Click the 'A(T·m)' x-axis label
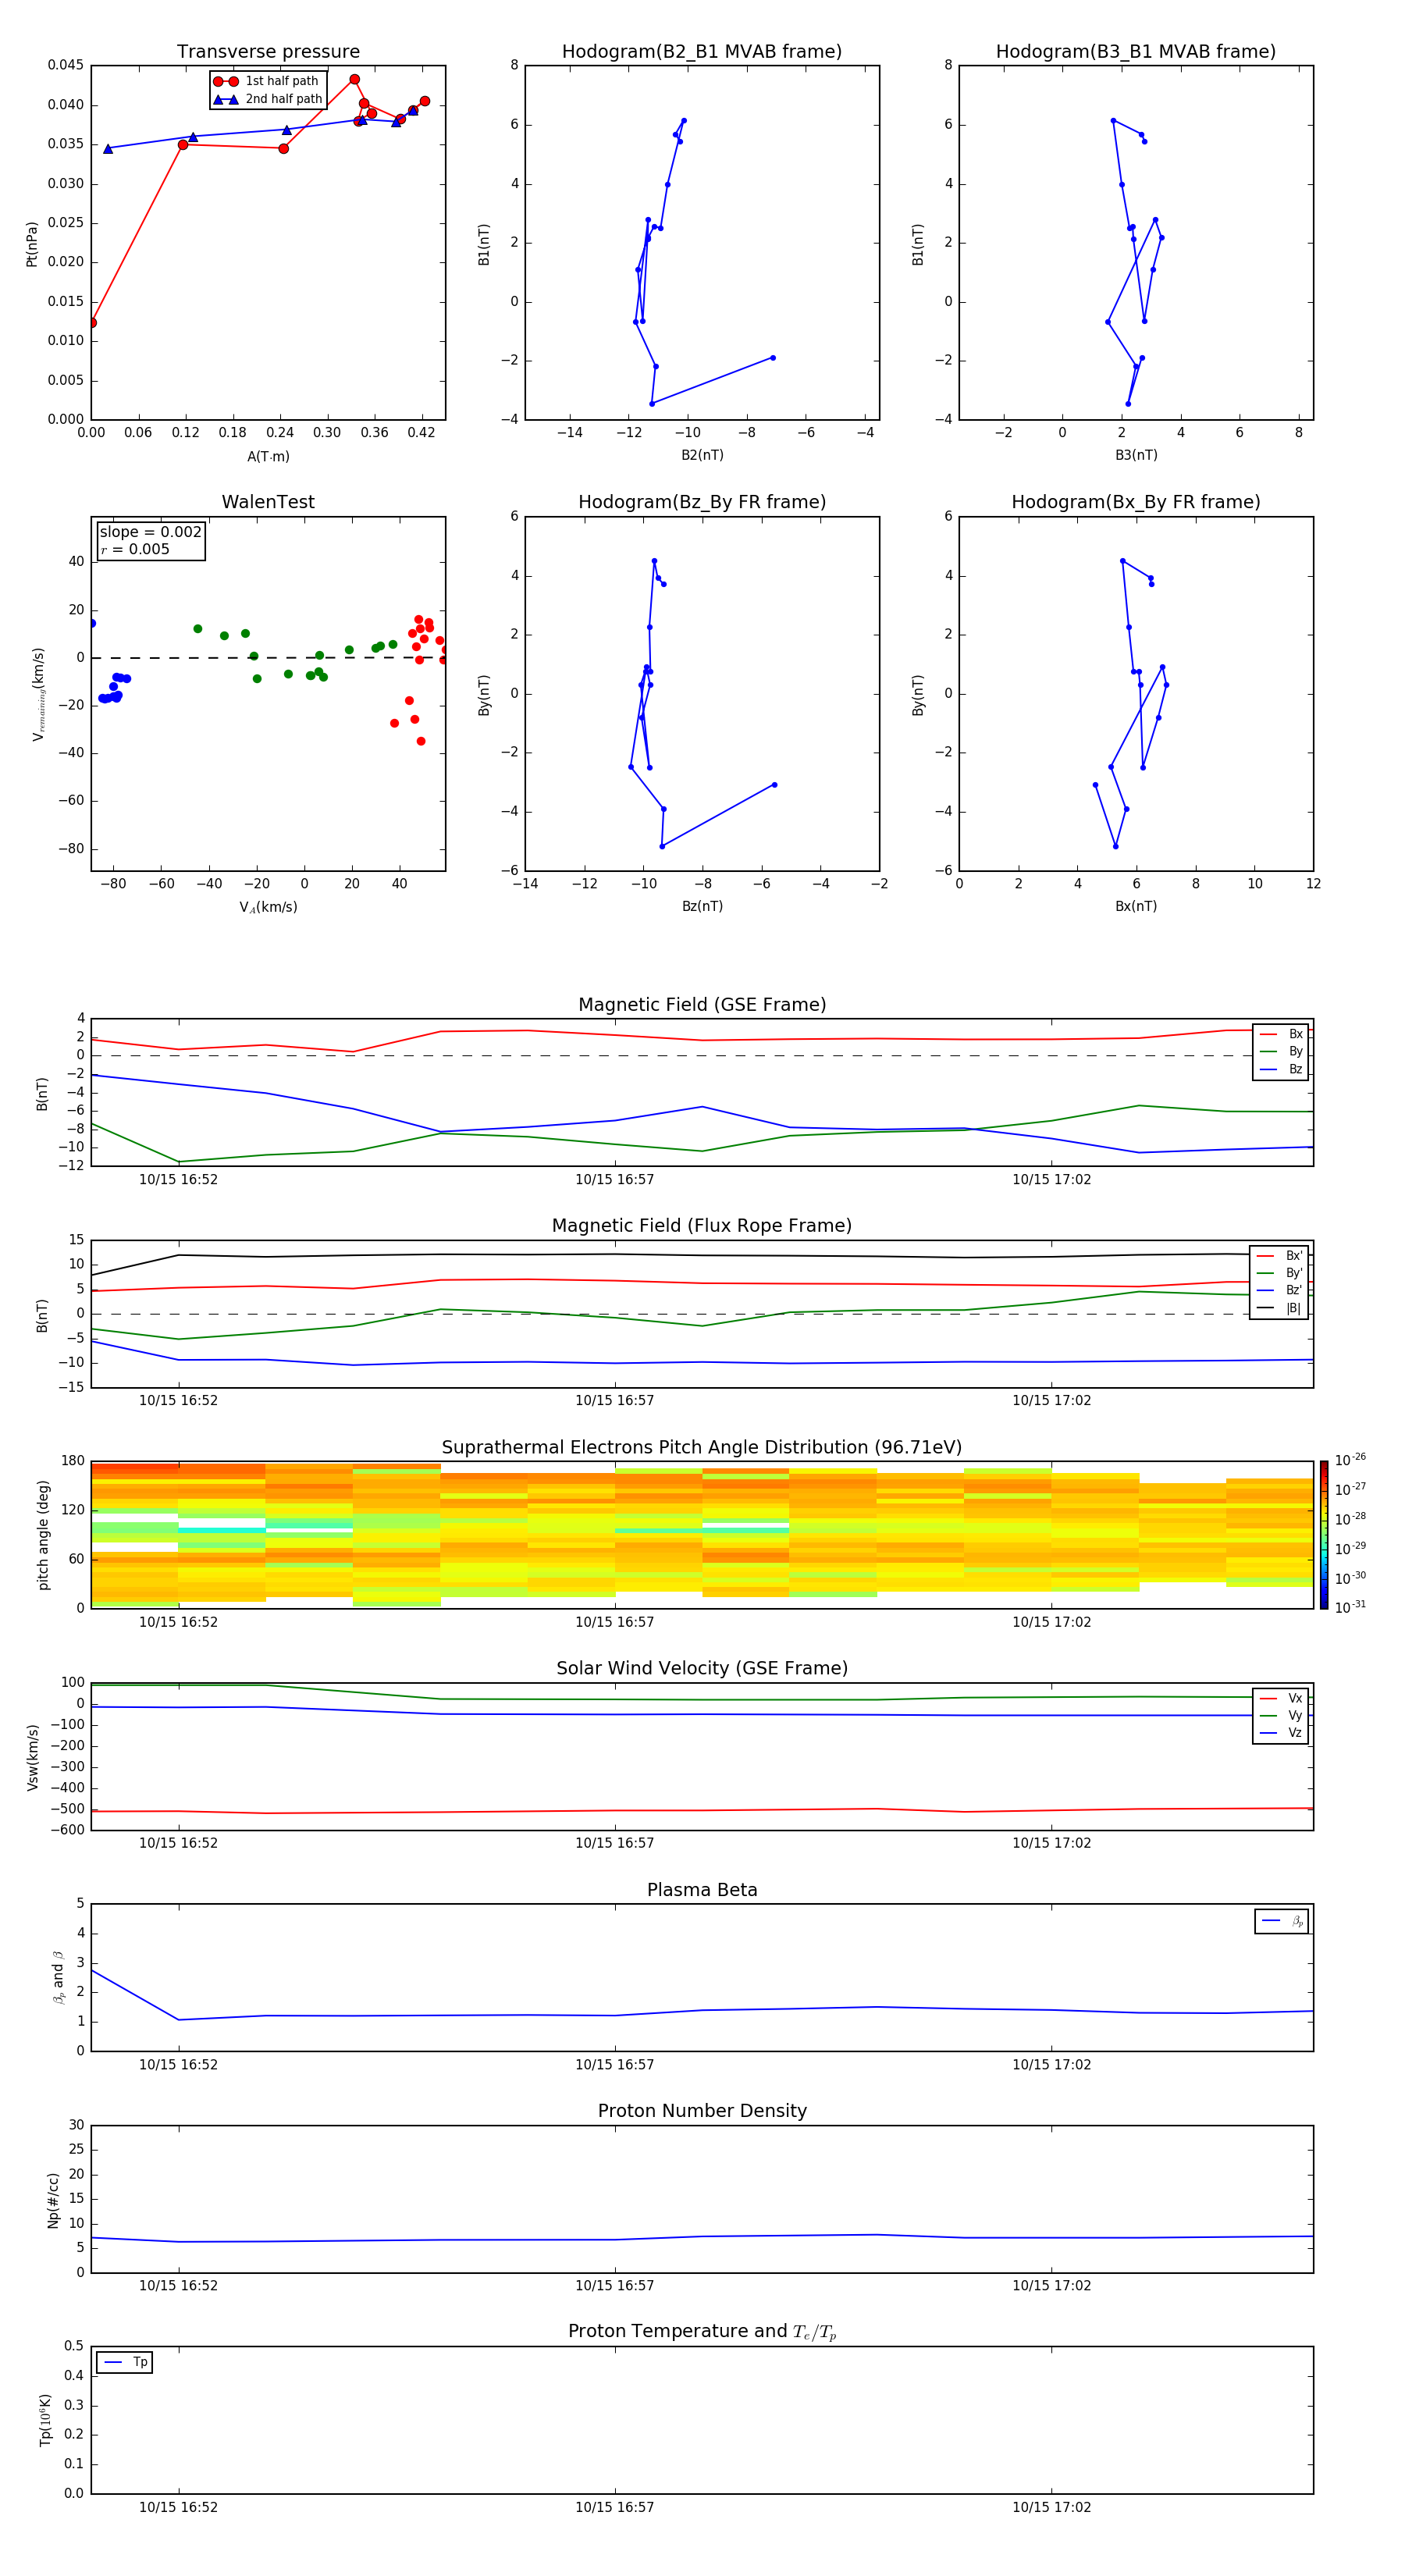 click(x=268, y=456)
